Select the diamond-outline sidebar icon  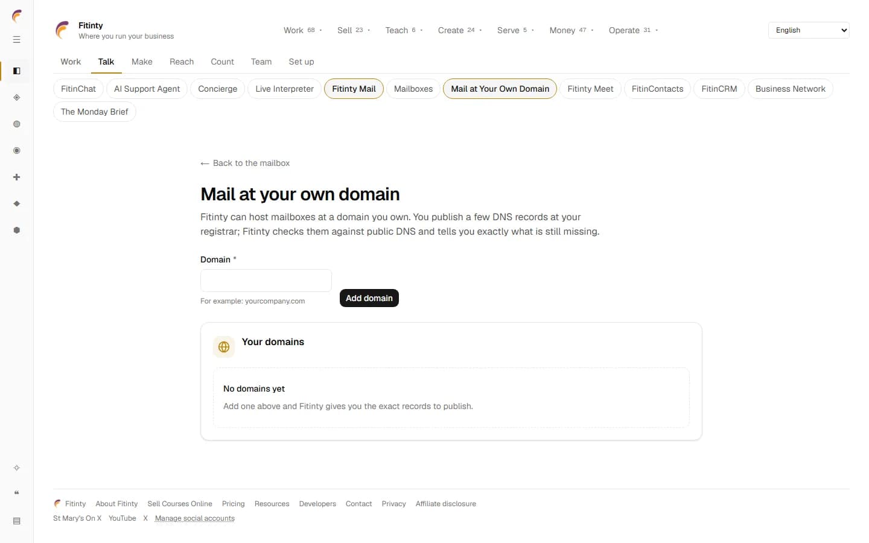17,98
